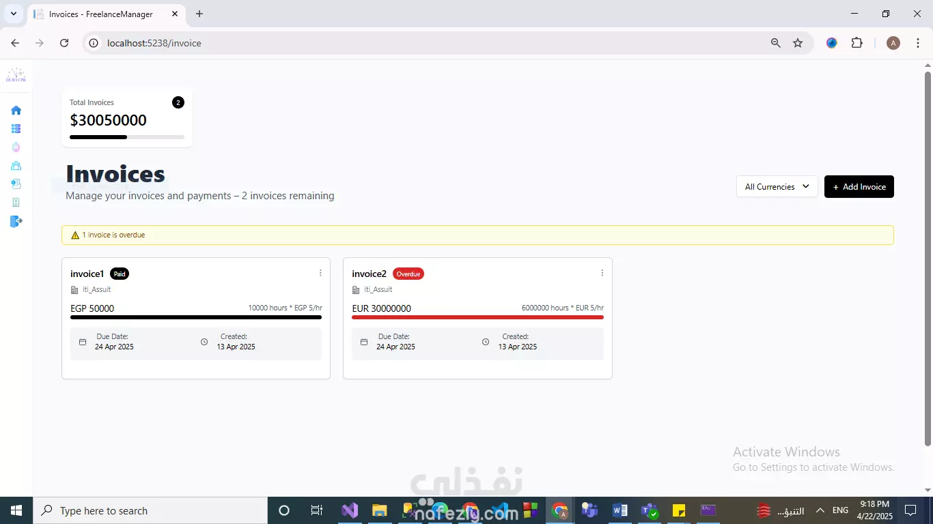
Task: Open a new browser tab
Action: click(199, 14)
